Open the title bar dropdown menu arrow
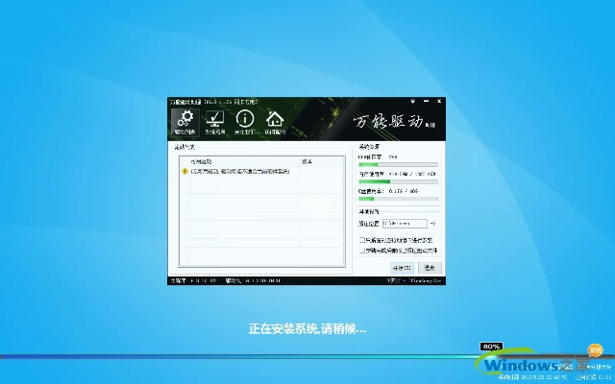Screen dimensions: 615x384 click(x=412, y=101)
